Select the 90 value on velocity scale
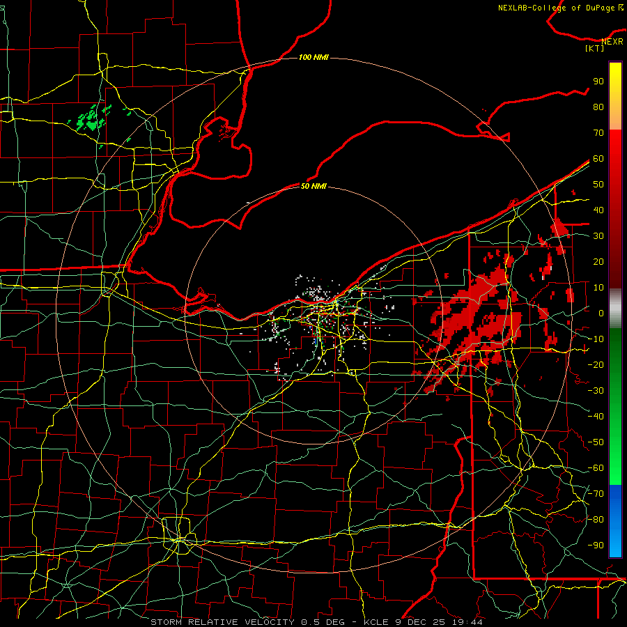 tap(598, 82)
